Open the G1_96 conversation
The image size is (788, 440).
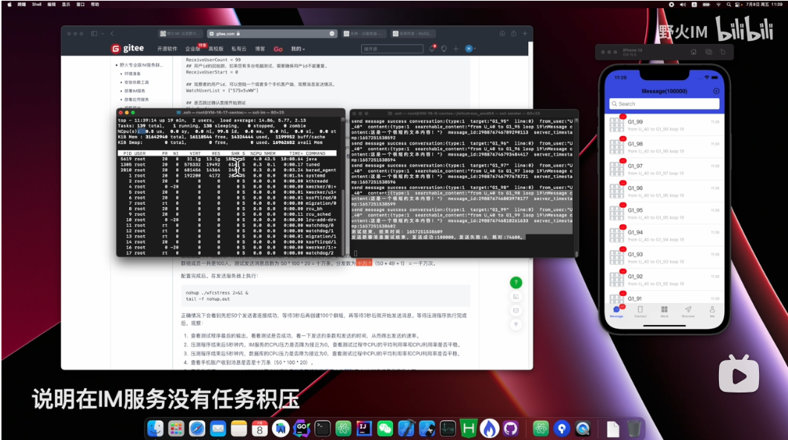pos(665,191)
